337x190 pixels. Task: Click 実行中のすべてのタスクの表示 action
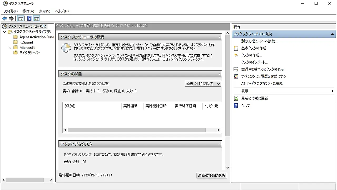click(262, 69)
